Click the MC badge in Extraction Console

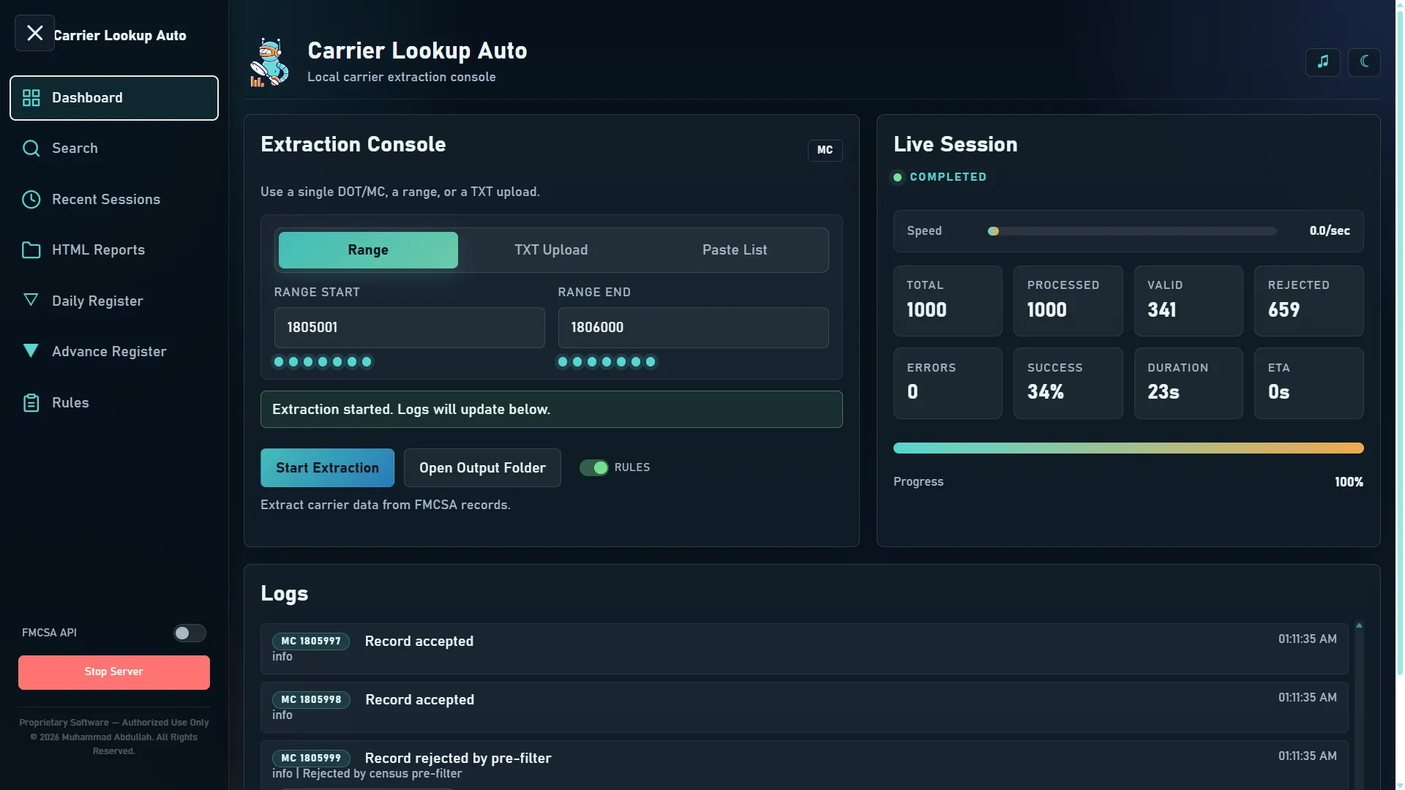pos(825,150)
